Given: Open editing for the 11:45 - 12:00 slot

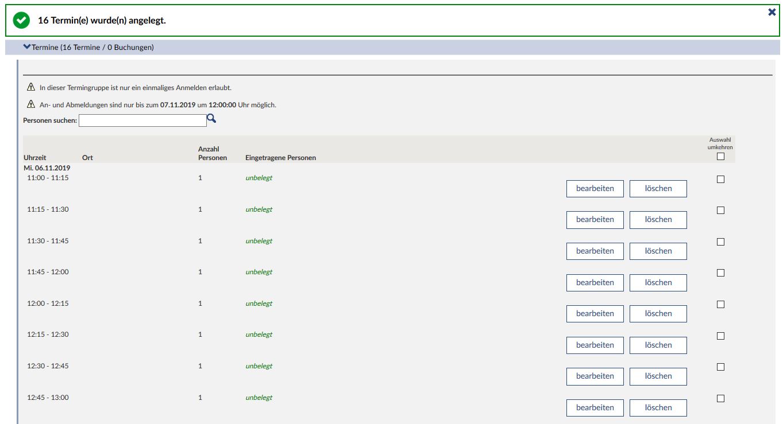Looking at the screenshot, I should coord(595,282).
